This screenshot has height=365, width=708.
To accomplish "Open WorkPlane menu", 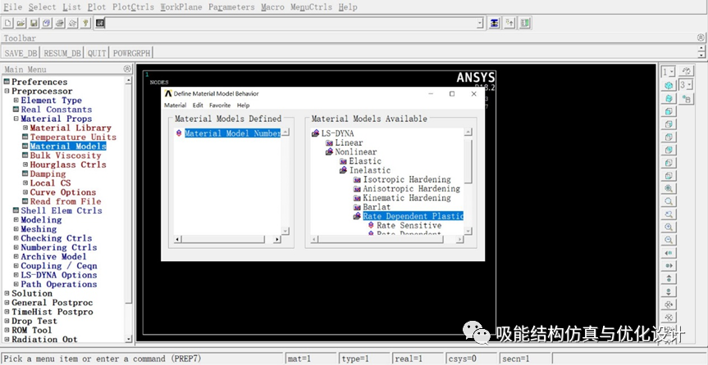I will tap(181, 7).
